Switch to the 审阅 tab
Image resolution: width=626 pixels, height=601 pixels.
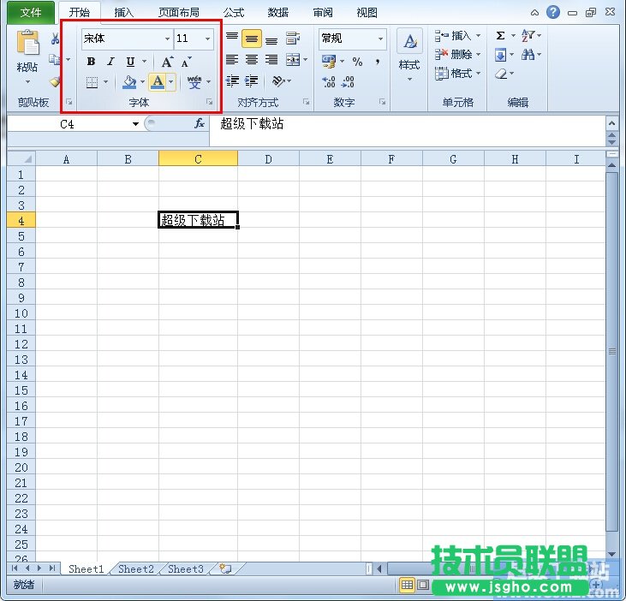323,13
